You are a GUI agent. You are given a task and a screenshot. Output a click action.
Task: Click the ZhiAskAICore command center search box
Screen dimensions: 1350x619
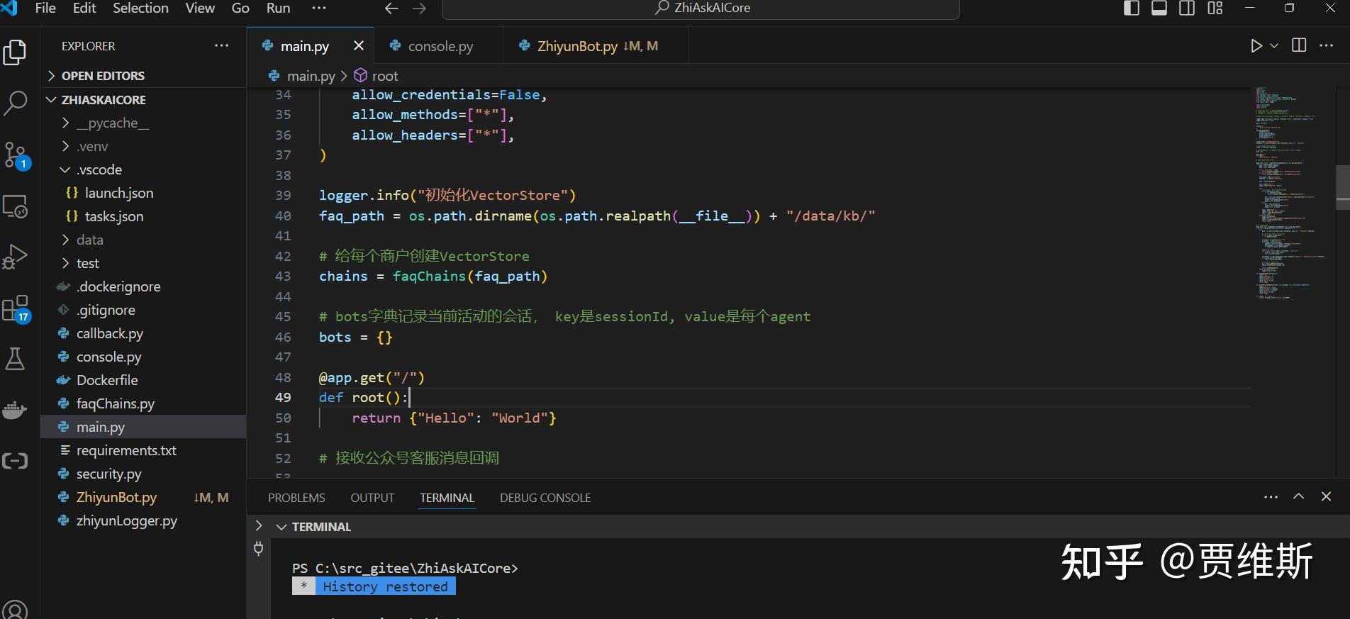(701, 9)
